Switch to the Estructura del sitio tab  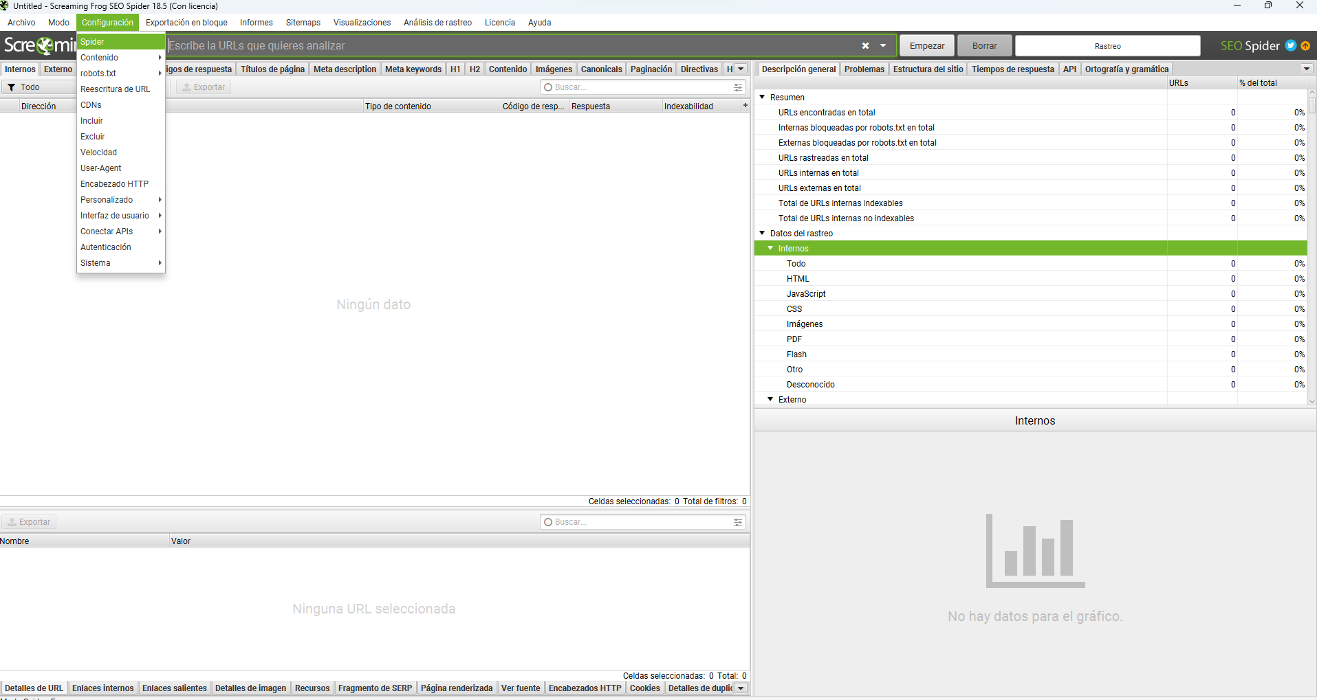928,69
